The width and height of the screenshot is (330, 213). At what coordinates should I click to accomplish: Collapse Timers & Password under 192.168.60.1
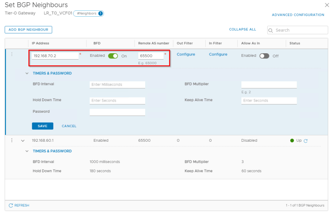28,151
